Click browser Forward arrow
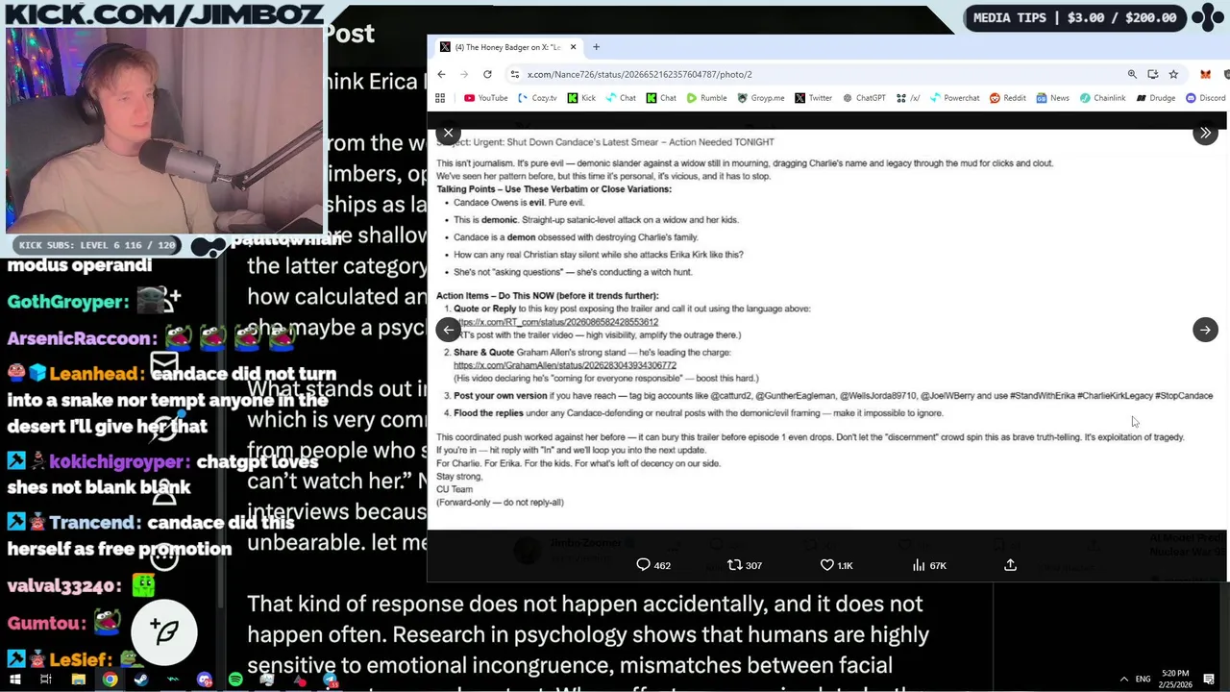1230x692 pixels. (x=464, y=74)
